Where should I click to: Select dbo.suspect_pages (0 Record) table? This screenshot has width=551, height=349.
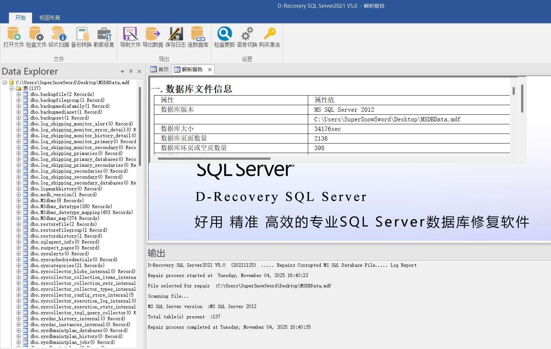65,248
